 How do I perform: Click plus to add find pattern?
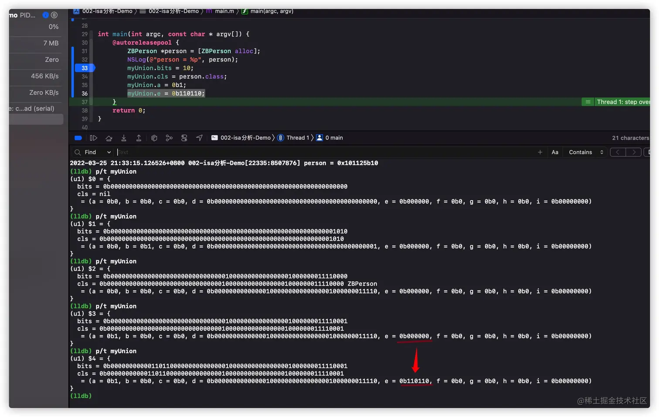coord(540,152)
